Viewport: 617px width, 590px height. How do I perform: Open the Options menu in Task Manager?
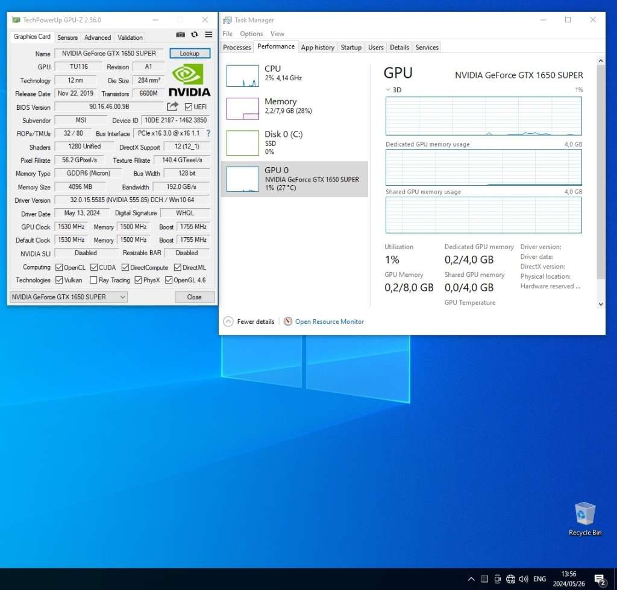tap(251, 34)
